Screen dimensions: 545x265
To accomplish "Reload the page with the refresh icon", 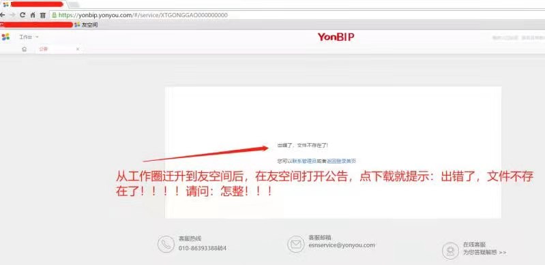I will 23,15.
